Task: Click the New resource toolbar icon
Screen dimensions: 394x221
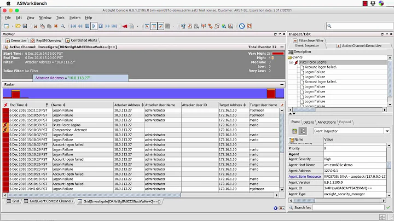Action: click(7, 26)
